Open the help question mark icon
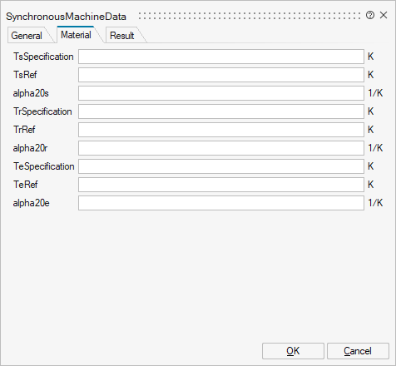The image size is (396, 366). (370, 15)
